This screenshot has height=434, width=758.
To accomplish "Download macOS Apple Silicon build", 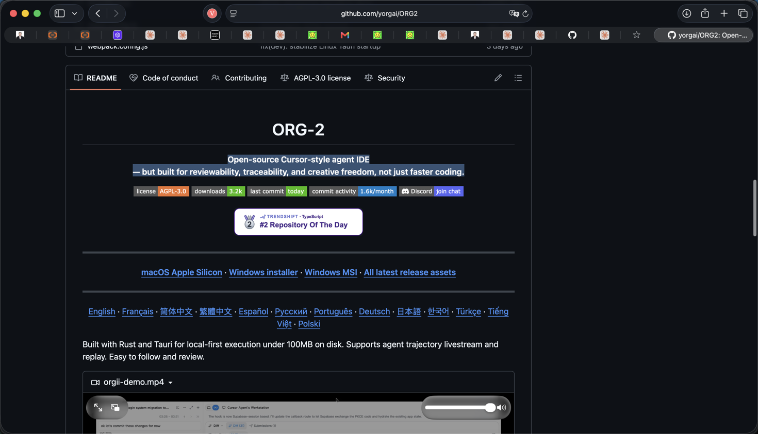I will click(182, 272).
